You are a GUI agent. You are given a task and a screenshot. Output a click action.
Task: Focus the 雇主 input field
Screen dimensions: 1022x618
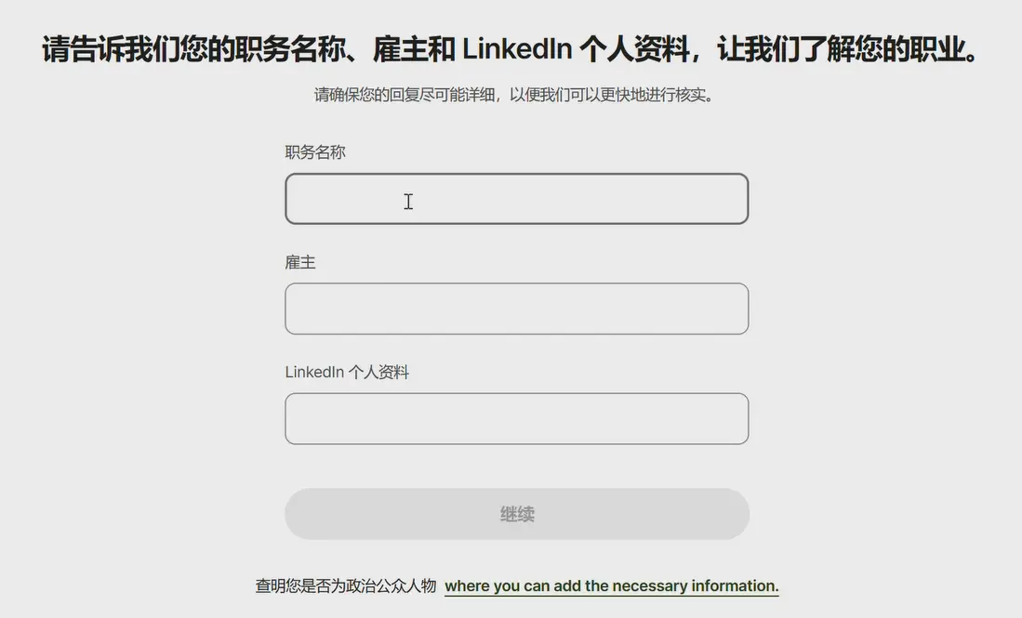pos(516,309)
